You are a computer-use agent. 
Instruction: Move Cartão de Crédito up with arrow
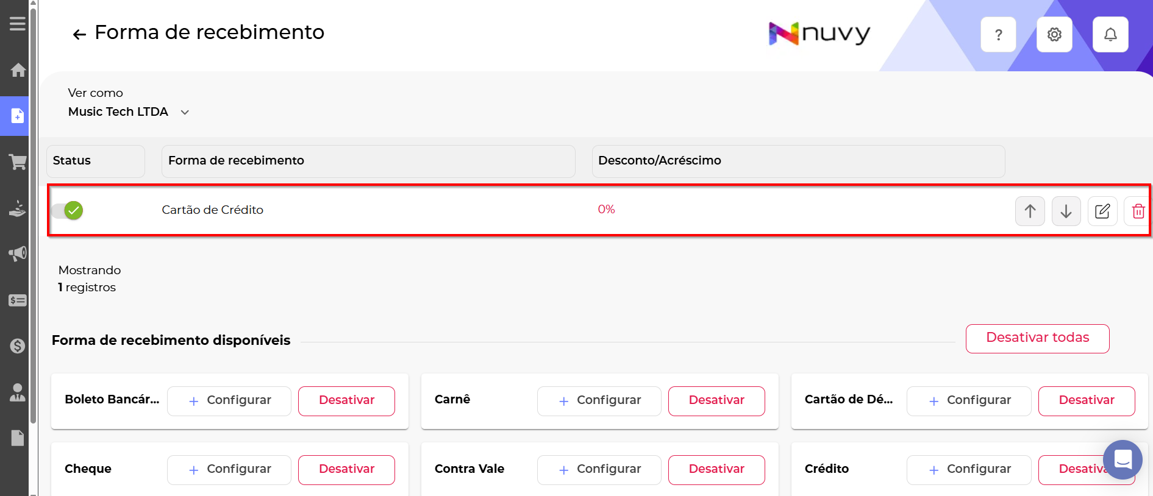pyautogui.click(x=1030, y=211)
